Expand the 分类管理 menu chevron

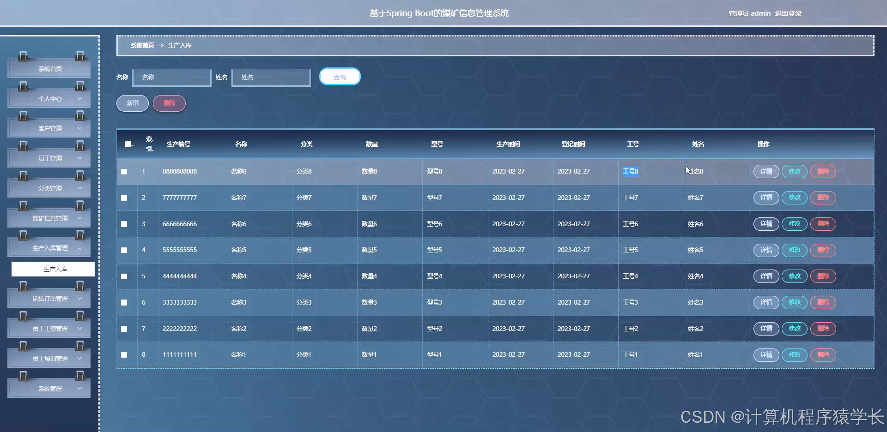pos(79,188)
